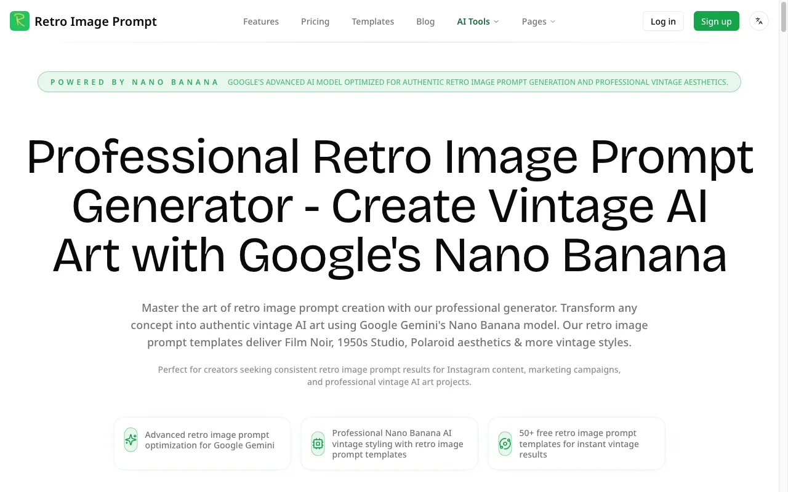Go to the Pricing page
The height and width of the screenshot is (492, 788).
(315, 22)
